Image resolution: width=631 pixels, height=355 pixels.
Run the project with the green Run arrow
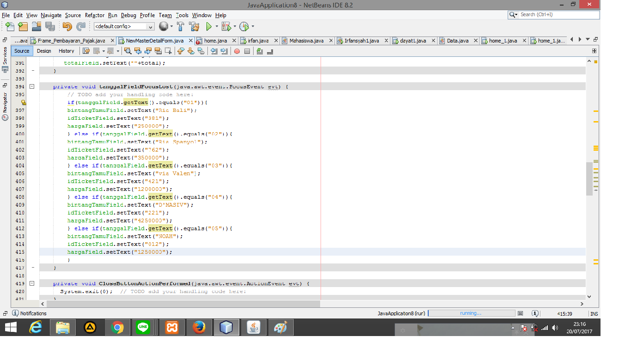click(209, 26)
